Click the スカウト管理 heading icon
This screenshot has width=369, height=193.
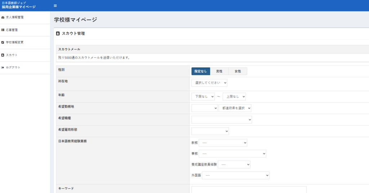click(58, 33)
